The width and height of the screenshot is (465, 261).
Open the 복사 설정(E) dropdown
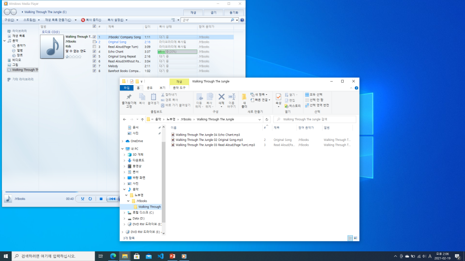click(x=117, y=20)
